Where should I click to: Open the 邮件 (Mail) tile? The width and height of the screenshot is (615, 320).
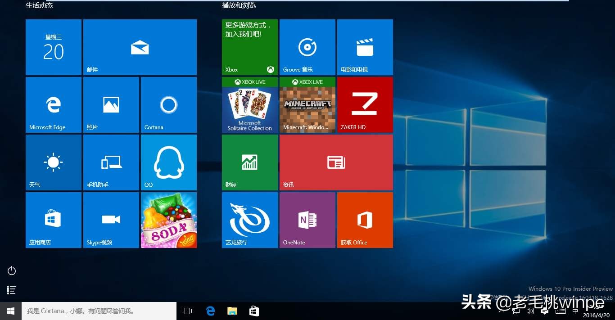pos(140,47)
